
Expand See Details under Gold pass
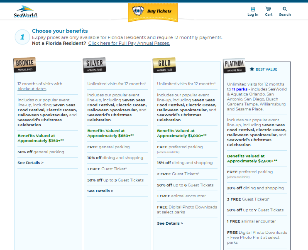170,223
